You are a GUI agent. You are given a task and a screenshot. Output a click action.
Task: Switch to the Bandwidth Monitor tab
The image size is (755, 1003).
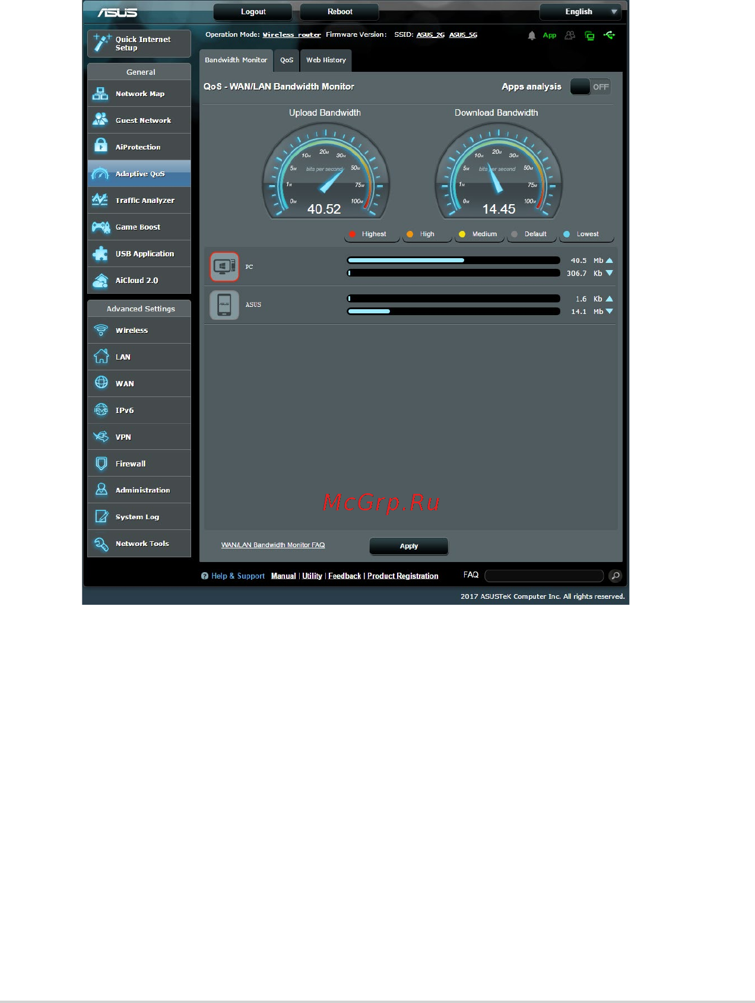[x=236, y=60]
